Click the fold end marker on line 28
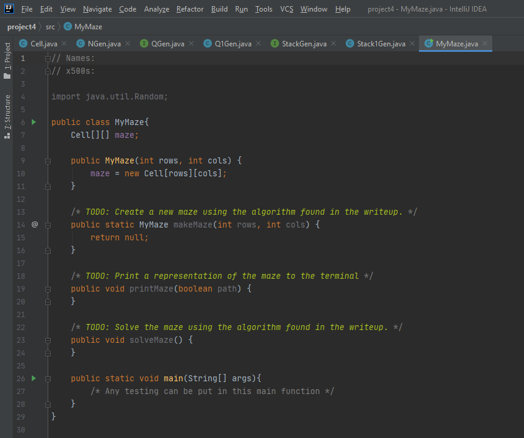The image size is (524, 438). pyautogui.click(x=48, y=404)
